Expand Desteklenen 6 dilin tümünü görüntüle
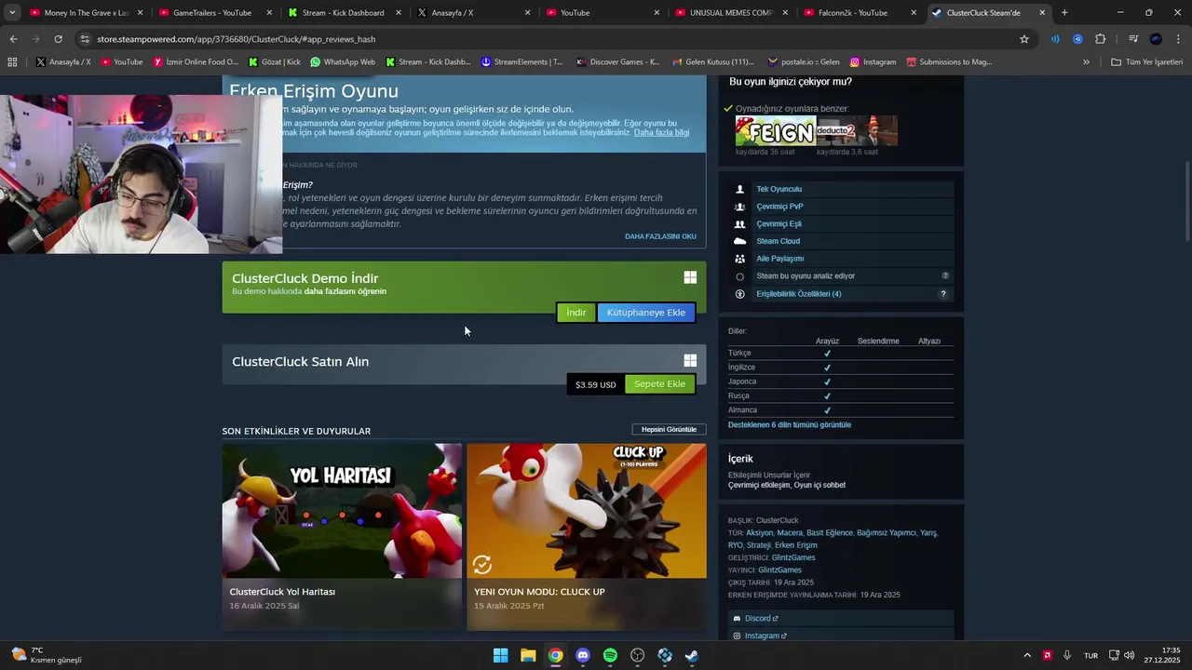The height and width of the screenshot is (670, 1192). click(790, 425)
